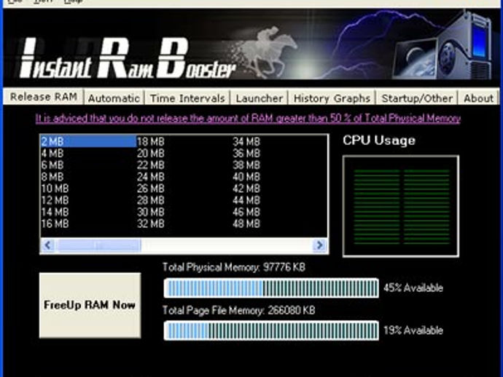Select 4 MB in the list

coord(52,154)
